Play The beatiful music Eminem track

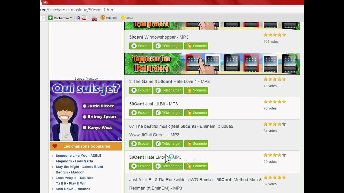(x=141, y=144)
